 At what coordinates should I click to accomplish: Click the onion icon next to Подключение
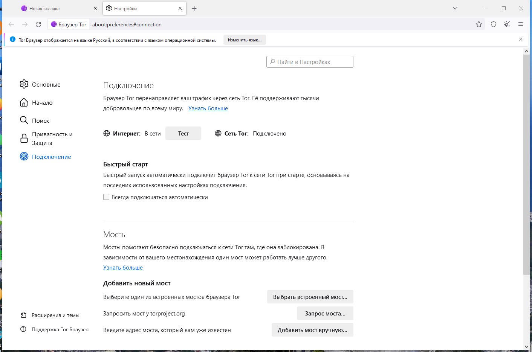24,156
